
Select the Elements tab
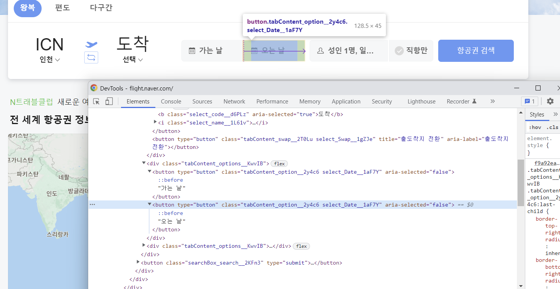click(x=138, y=102)
